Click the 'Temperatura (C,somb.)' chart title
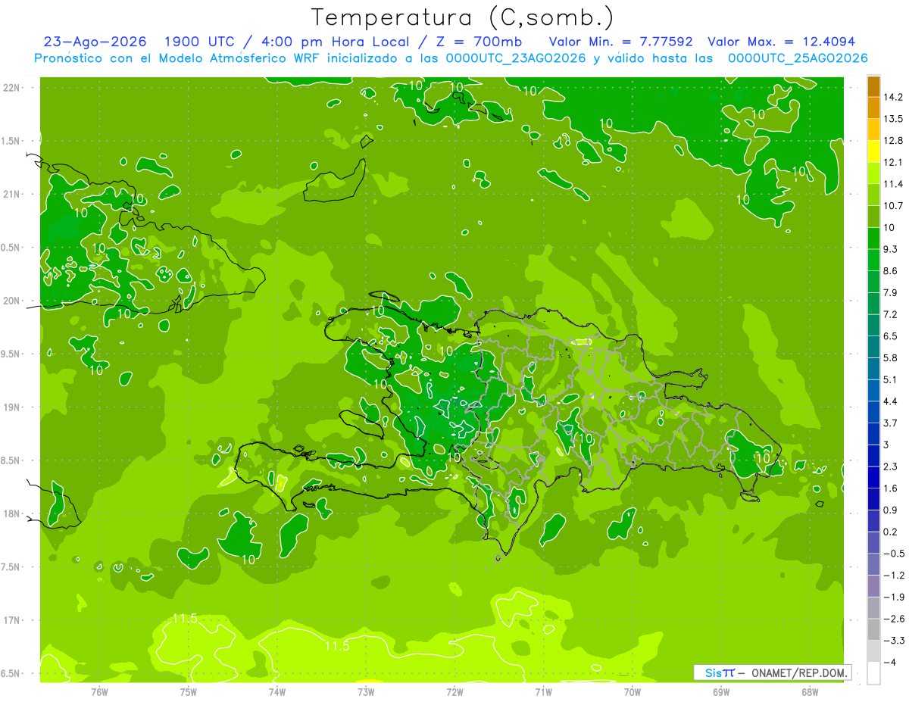The width and height of the screenshot is (909, 702). [x=462, y=17]
